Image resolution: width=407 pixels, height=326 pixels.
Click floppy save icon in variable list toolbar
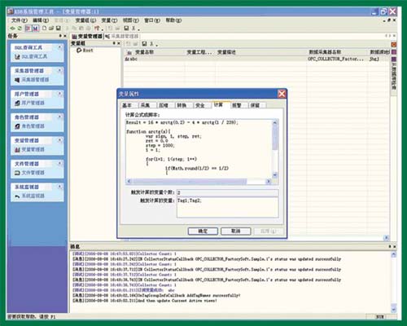click(144, 43)
